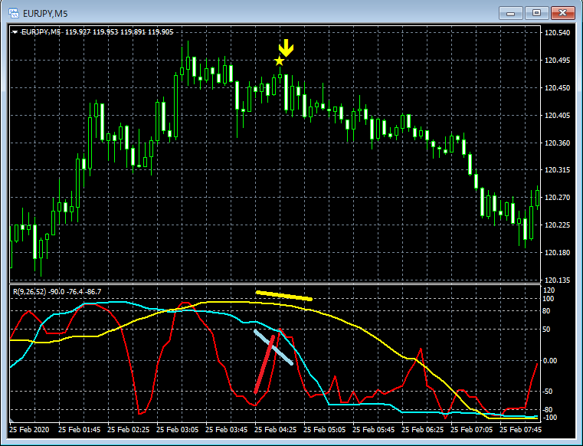
Task: Click the 120.315 price scale label
Action: 557,170
